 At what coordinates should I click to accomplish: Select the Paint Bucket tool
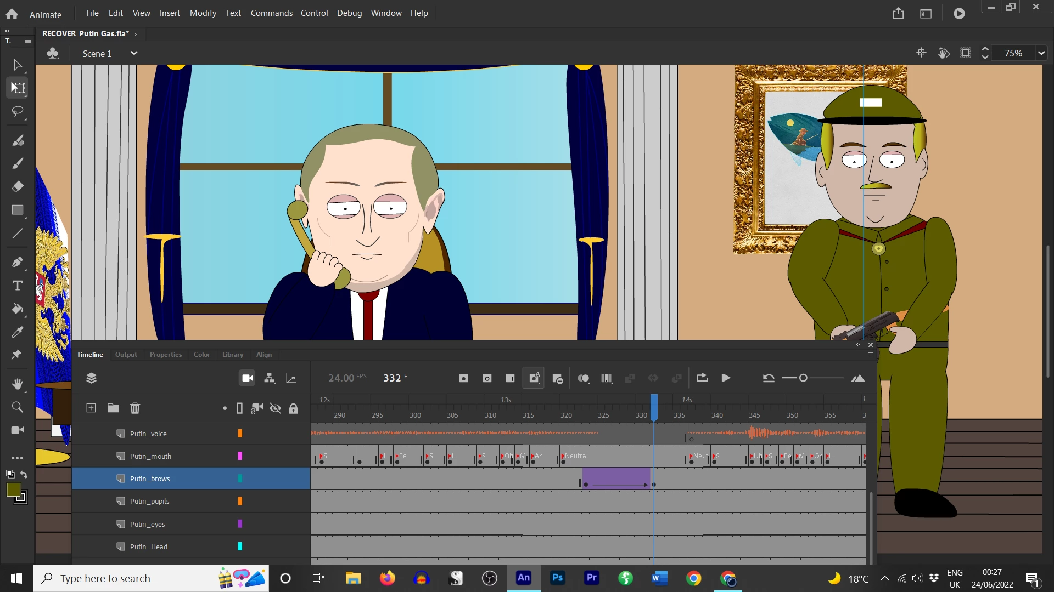(18, 309)
